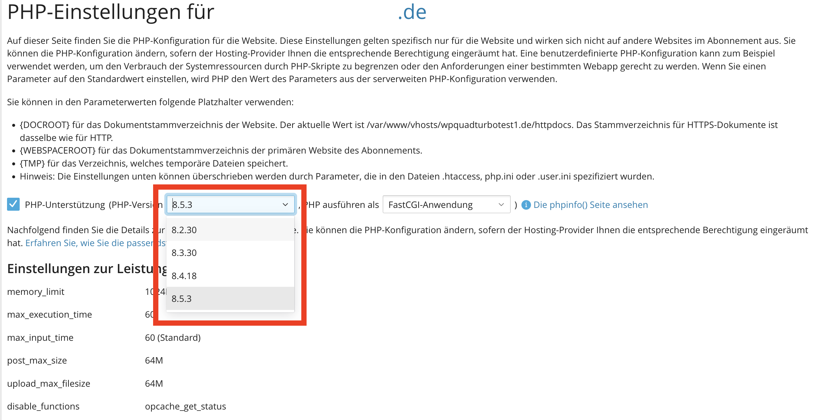
Task: Click the blue info icon before phpinfo link
Action: point(526,205)
